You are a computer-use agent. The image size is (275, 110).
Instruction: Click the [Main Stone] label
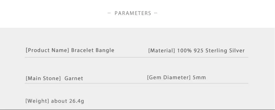pos(43,78)
